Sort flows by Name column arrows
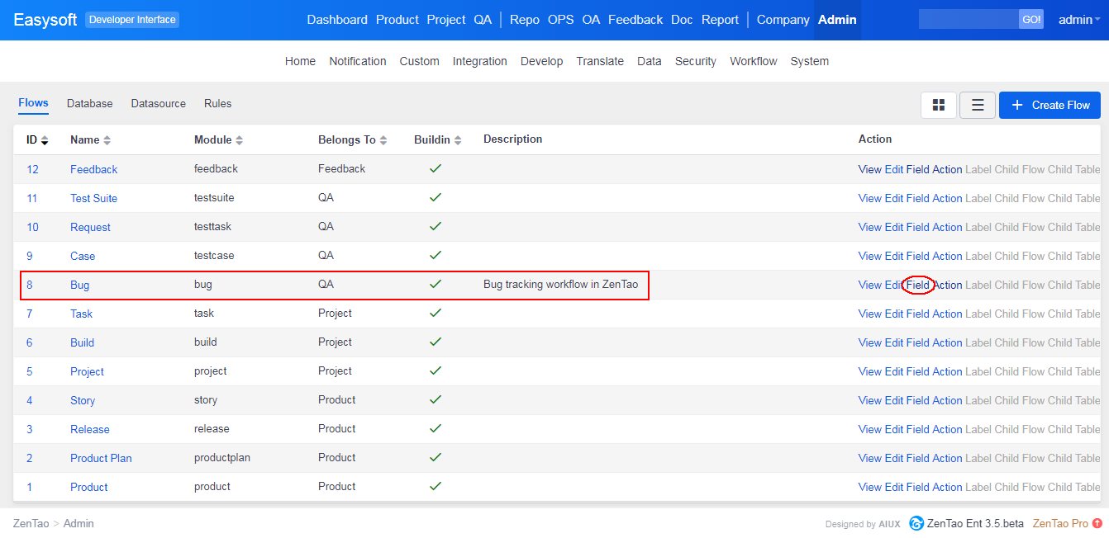 107,140
